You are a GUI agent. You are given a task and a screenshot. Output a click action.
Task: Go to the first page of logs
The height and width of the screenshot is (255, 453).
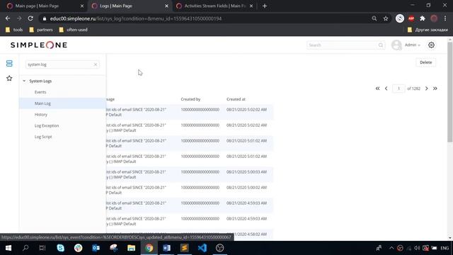pyautogui.click(x=377, y=89)
